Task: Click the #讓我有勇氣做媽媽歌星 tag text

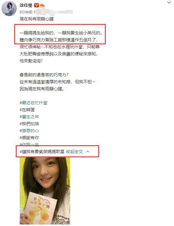Action: (42, 152)
